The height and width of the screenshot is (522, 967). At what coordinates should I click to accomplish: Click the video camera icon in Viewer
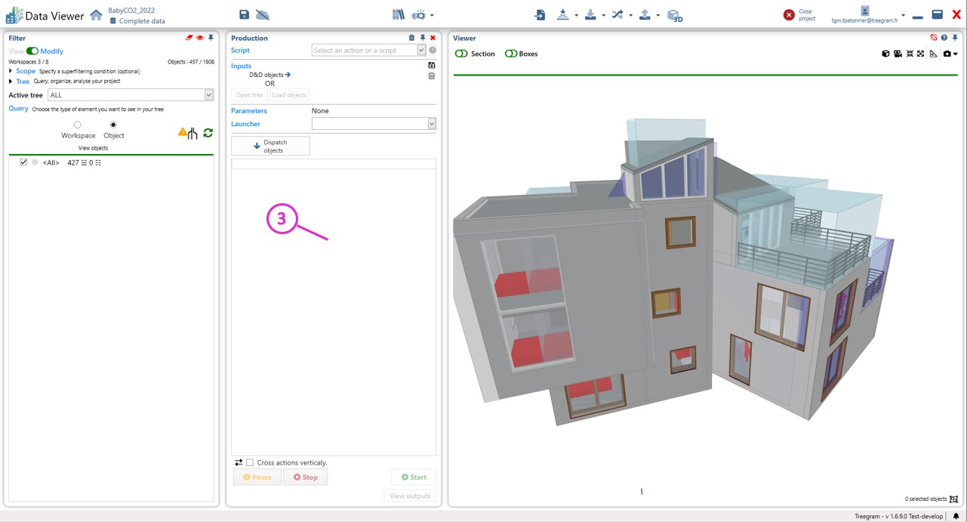(x=898, y=54)
